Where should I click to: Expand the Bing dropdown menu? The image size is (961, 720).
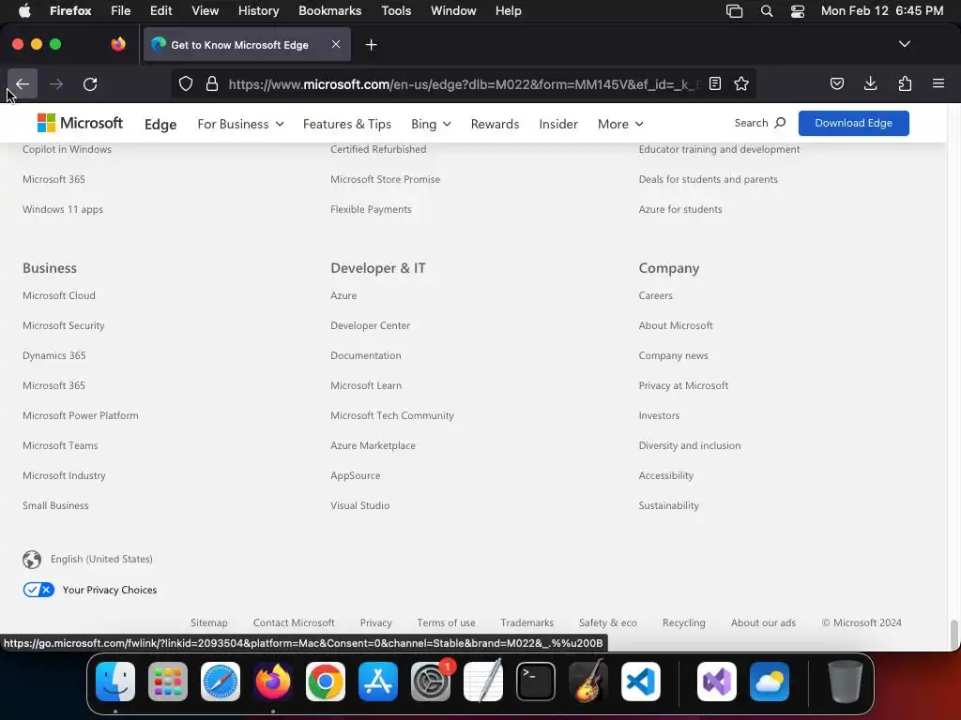point(431,124)
